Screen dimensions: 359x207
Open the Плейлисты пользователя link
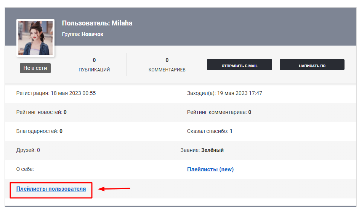(x=51, y=189)
